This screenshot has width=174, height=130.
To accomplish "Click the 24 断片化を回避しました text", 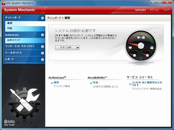I will coord(105,87).
